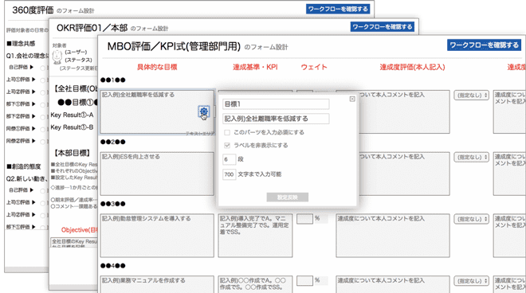Image resolution: width=526 pixels, height=293 pixels.
Task: Click '■創造的態度' heading in 360度評価 window
Action: (x=23, y=166)
